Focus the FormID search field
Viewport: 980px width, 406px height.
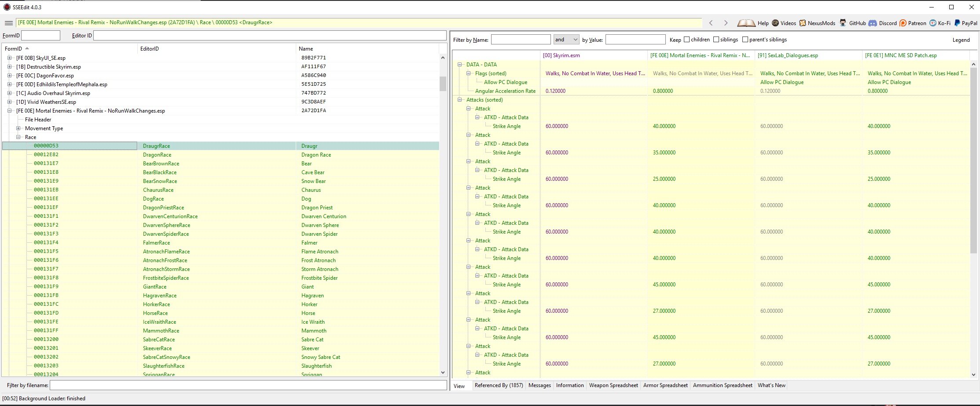click(x=40, y=35)
